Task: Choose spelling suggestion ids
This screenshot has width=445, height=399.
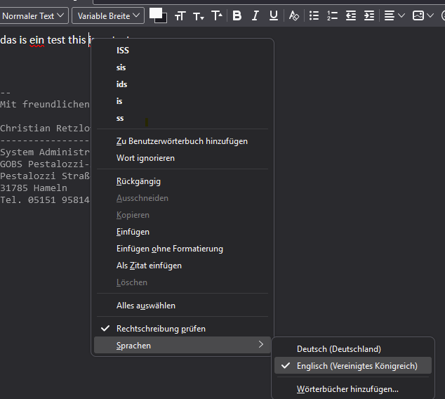Action: pos(182,84)
